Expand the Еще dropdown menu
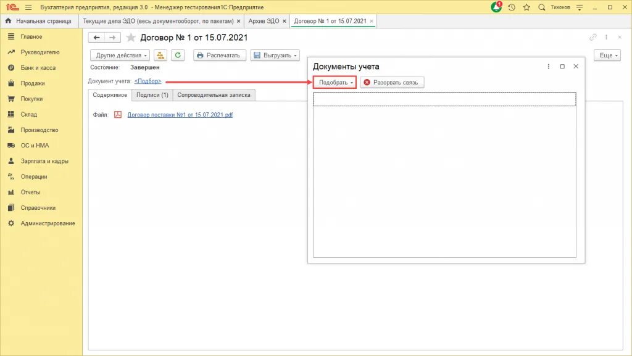Screen dimensions: 632x356 click(607, 55)
